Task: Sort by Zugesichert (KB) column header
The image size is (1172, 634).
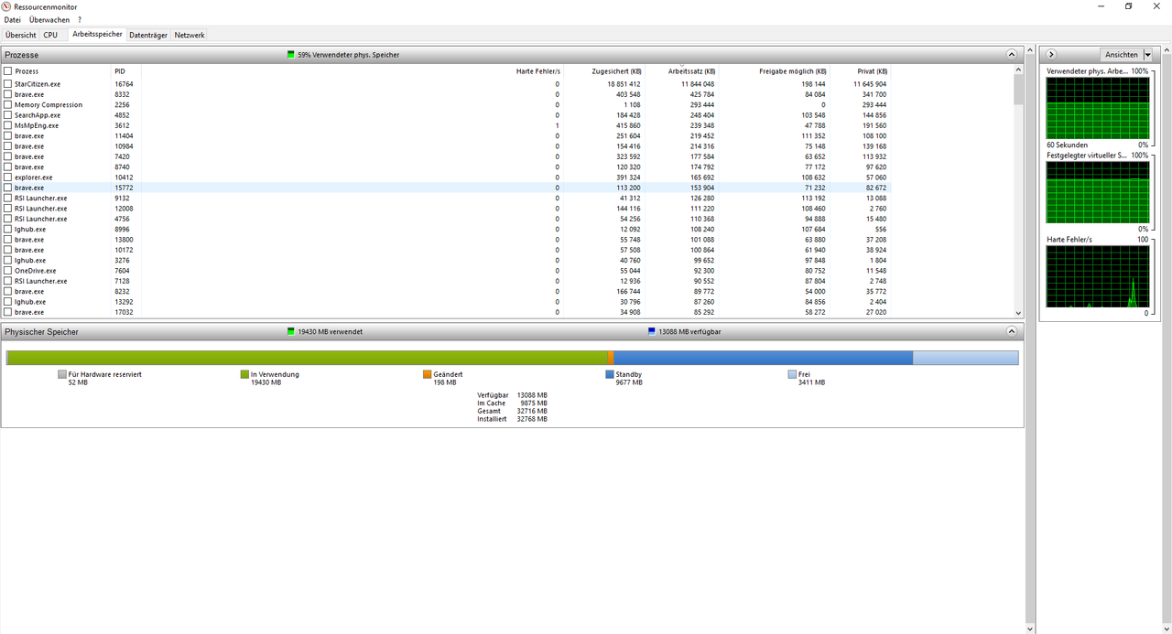Action: click(x=616, y=71)
